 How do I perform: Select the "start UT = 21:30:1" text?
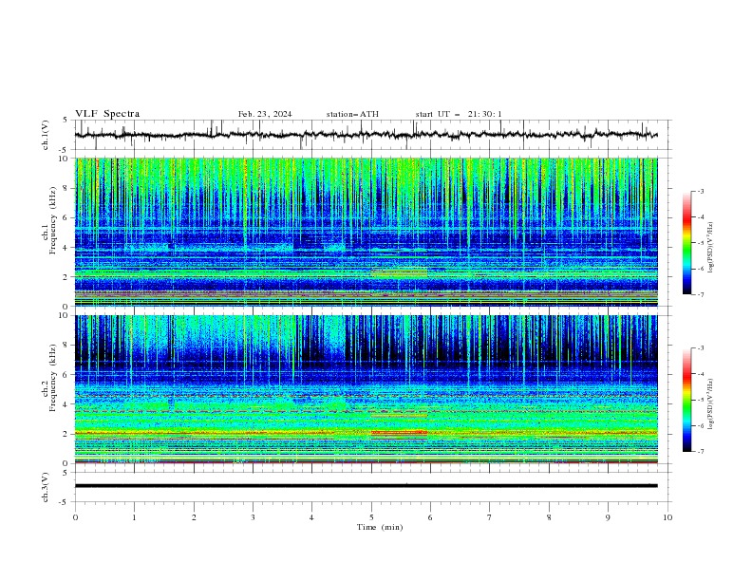click(x=459, y=114)
